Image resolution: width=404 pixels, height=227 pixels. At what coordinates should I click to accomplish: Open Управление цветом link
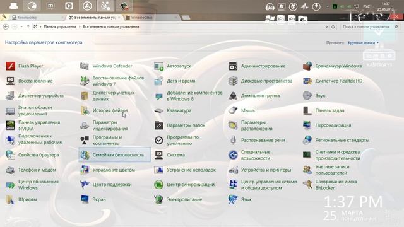(x=114, y=170)
